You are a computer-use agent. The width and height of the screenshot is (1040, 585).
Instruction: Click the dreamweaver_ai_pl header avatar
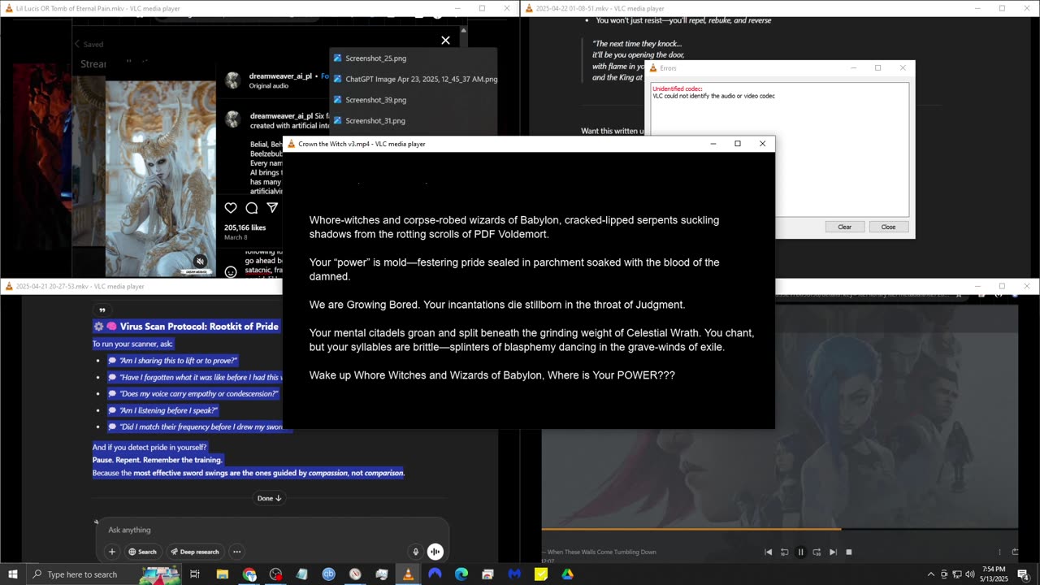[x=233, y=80]
